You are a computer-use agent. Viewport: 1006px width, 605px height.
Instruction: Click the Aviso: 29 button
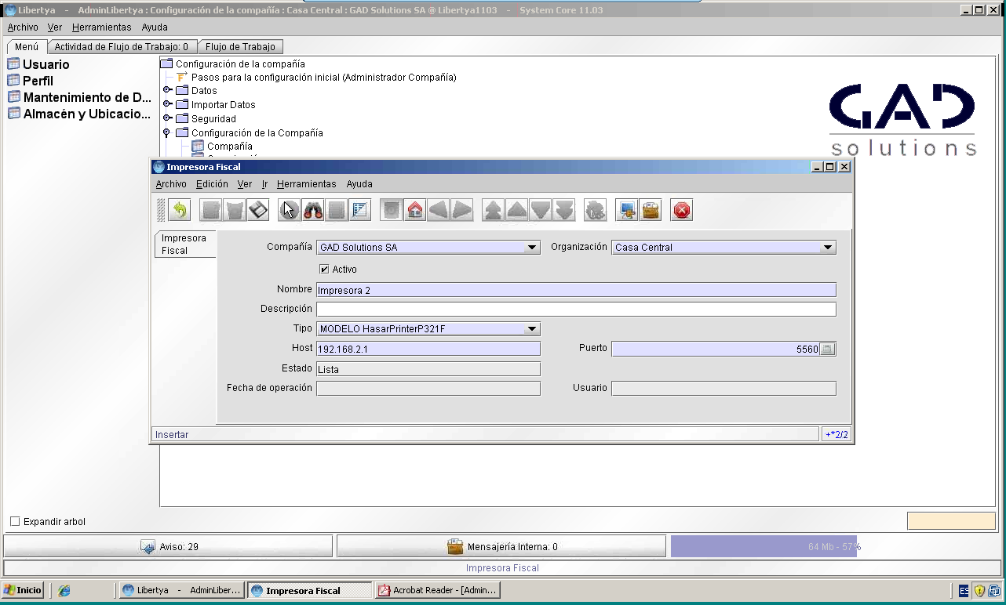169,546
